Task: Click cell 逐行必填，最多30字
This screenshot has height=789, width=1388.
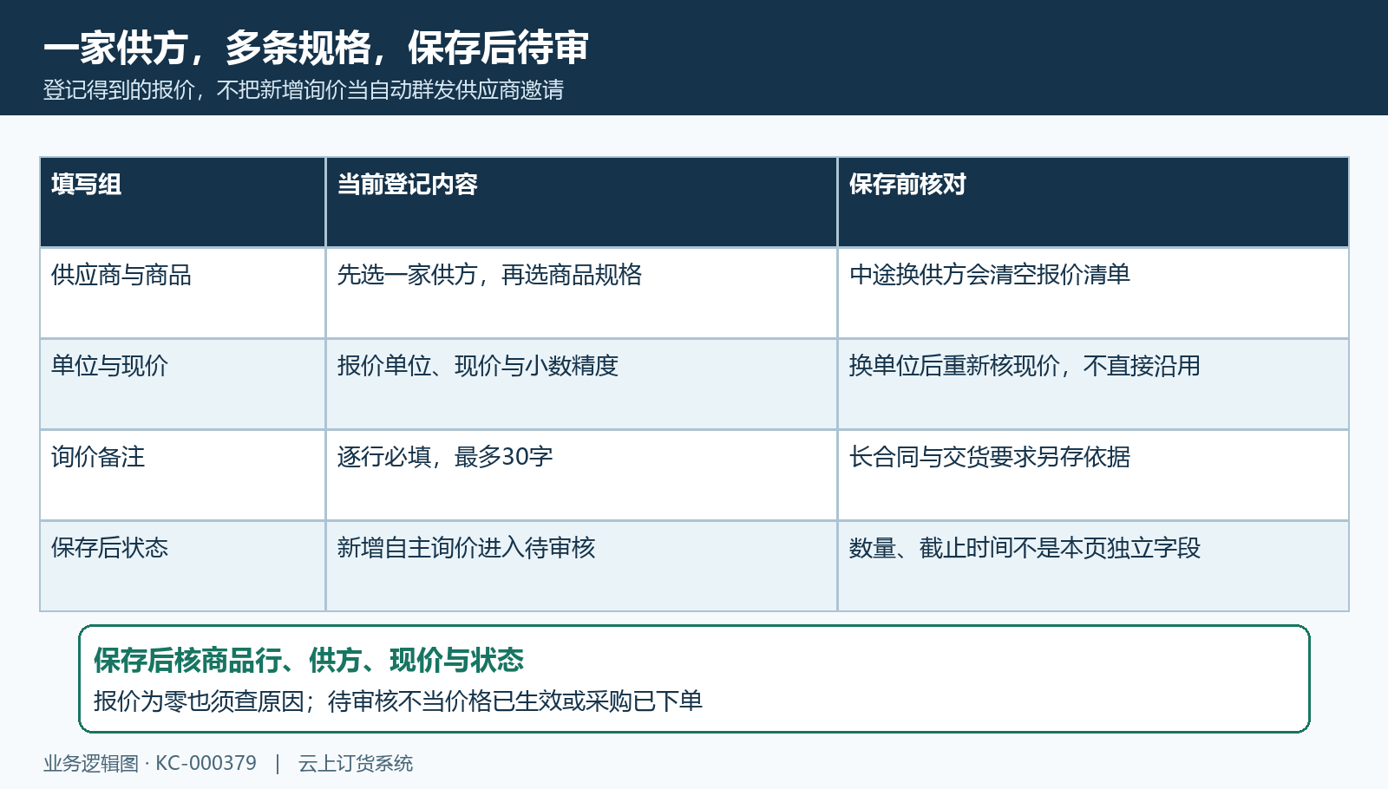Action: [581, 475]
